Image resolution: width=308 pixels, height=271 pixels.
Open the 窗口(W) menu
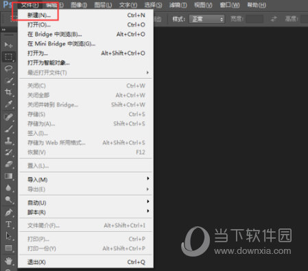click(230, 5)
